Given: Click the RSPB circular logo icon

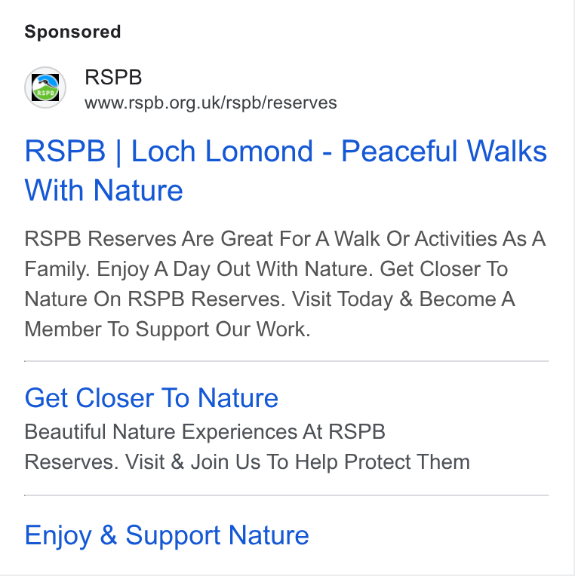Looking at the screenshot, I should pos(45,87).
